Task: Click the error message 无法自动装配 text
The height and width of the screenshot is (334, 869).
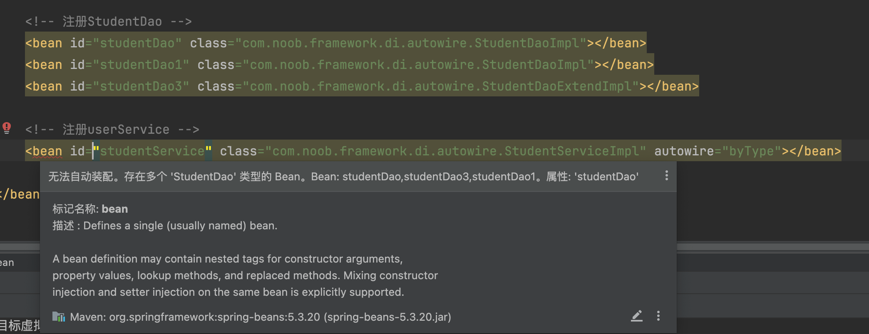Action: [x=343, y=177]
